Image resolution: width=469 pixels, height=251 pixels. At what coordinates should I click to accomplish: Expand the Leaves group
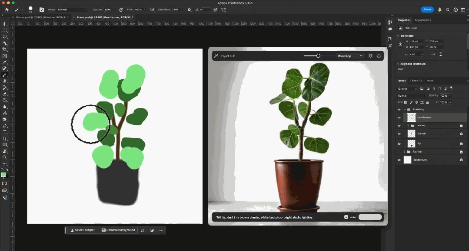pyautogui.click(x=408, y=126)
